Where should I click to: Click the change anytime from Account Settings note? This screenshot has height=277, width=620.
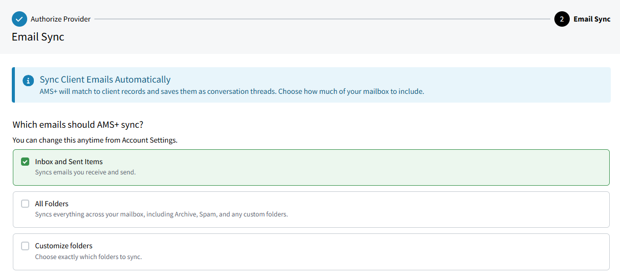click(x=95, y=140)
